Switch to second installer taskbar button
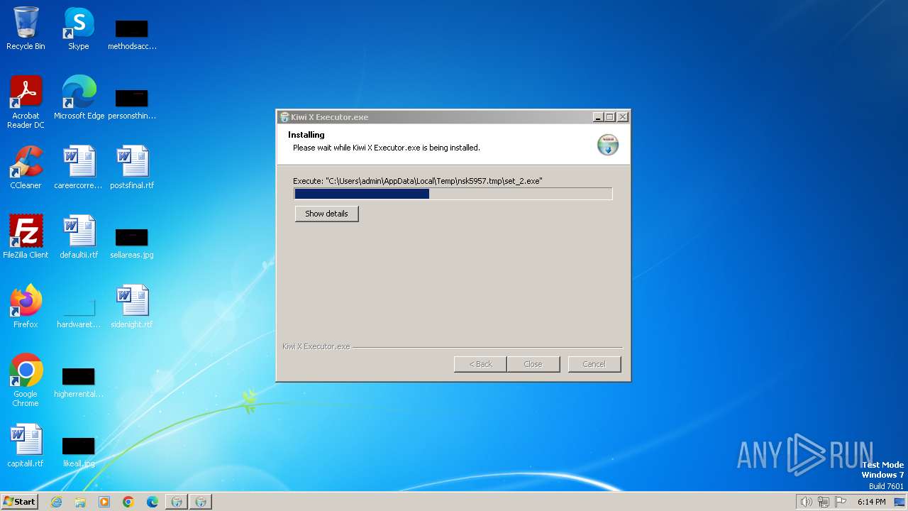Screen dimensions: 908x511 click(x=201, y=502)
